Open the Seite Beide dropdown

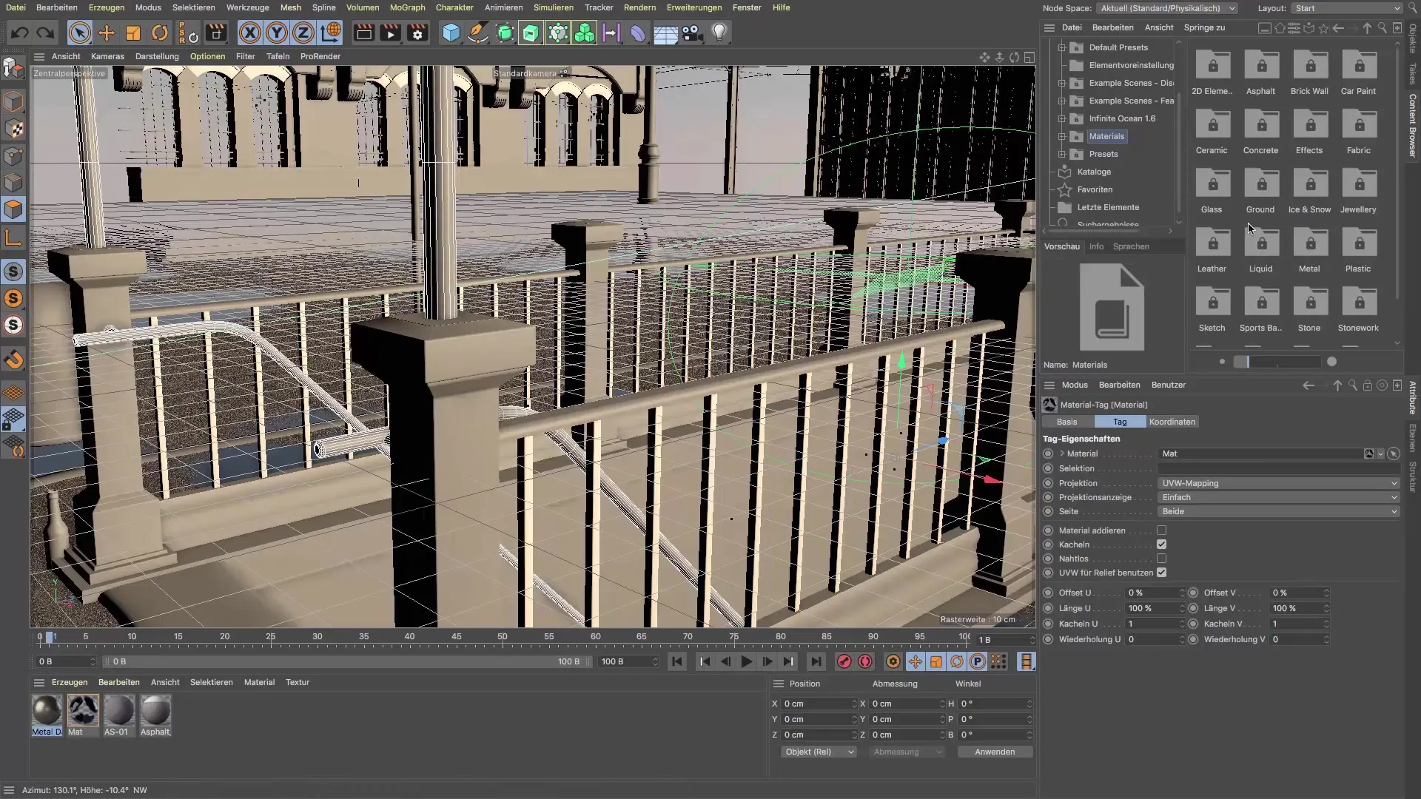1278,511
